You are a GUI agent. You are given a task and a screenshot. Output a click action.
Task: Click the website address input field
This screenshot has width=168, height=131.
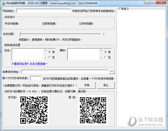coord(44,11)
